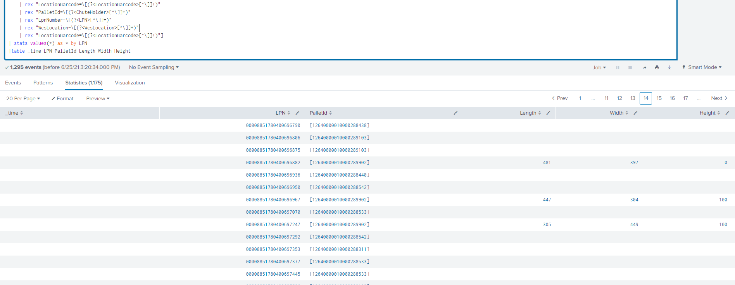Viewport: 735px width, 285px height.
Task: Switch to the Patterns tab
Action: coord(43,83)
